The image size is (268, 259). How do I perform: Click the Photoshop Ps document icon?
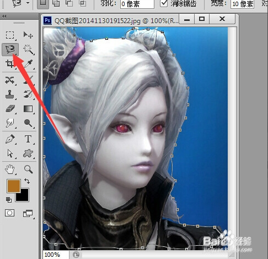(47, 20)
